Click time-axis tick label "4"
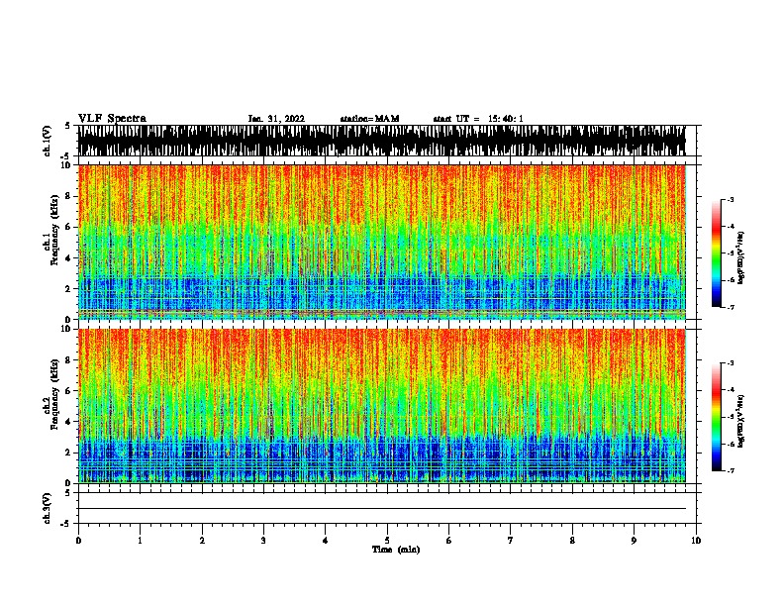Image resolution: width=784 pixels, height=606 pixels. coord(326,540)
